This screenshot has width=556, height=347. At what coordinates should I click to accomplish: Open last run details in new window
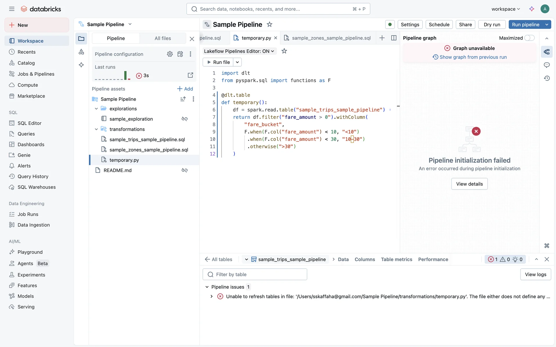click(x=190, y=75)
